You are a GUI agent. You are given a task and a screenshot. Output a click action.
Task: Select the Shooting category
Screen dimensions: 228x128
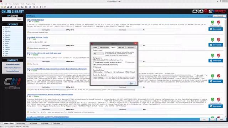coord(7,39)
